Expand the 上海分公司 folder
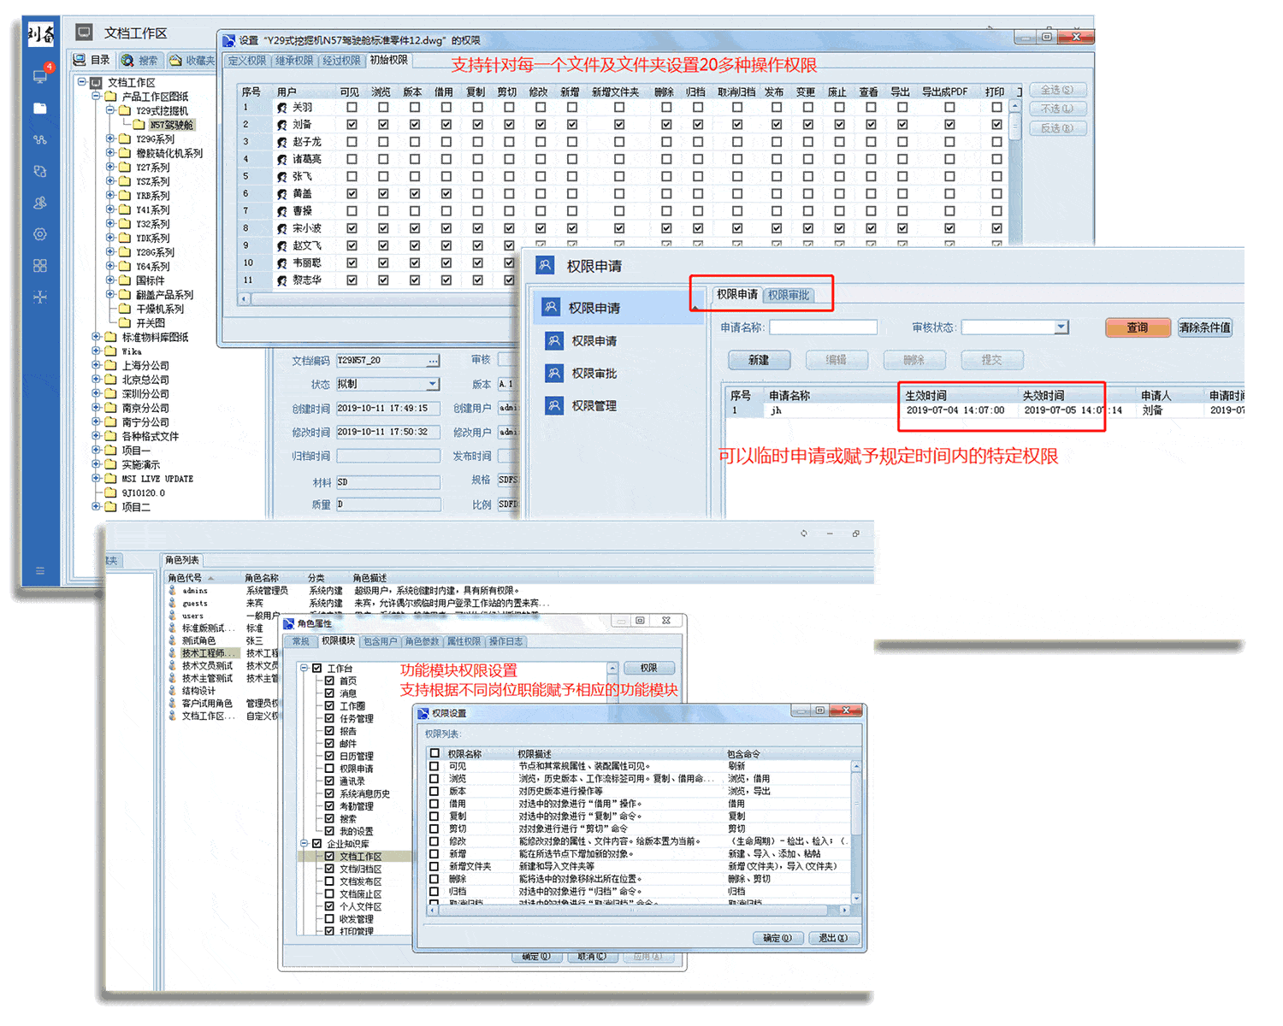The image size is (1283, 1026). pos(96,365)
